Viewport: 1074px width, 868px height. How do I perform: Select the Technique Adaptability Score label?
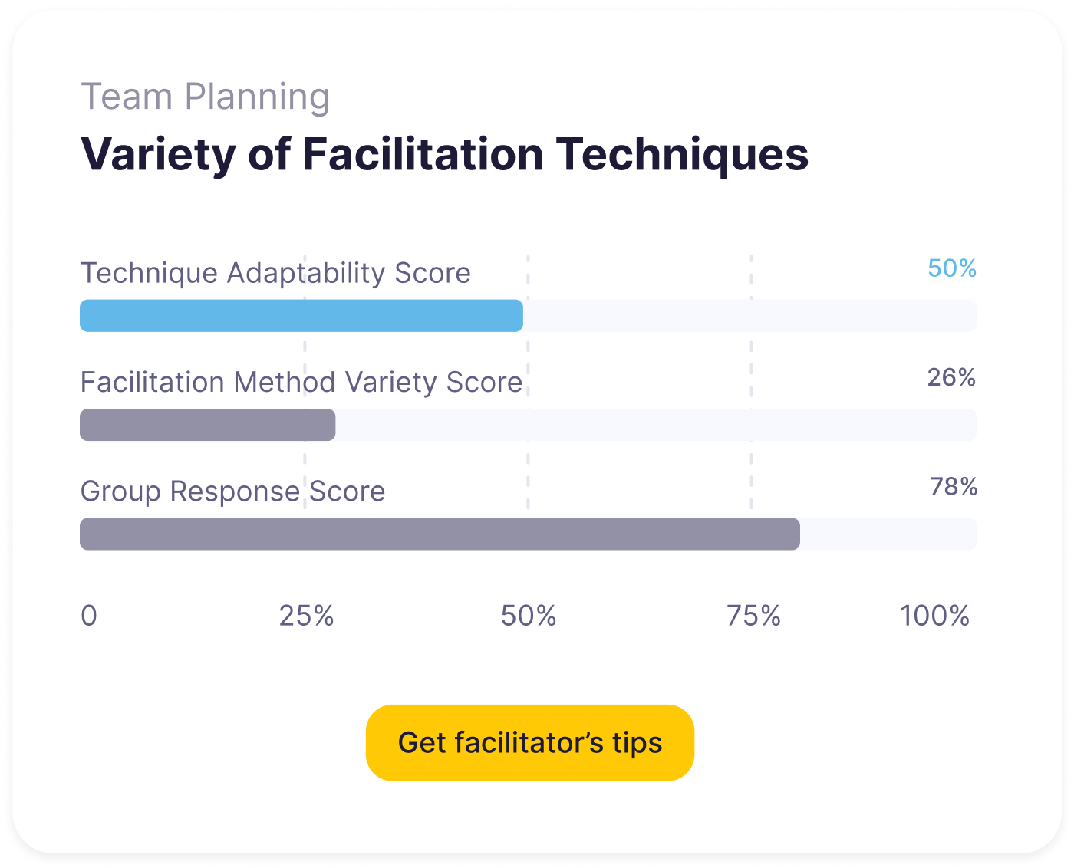pyautogui.click(x=275, y=273)
